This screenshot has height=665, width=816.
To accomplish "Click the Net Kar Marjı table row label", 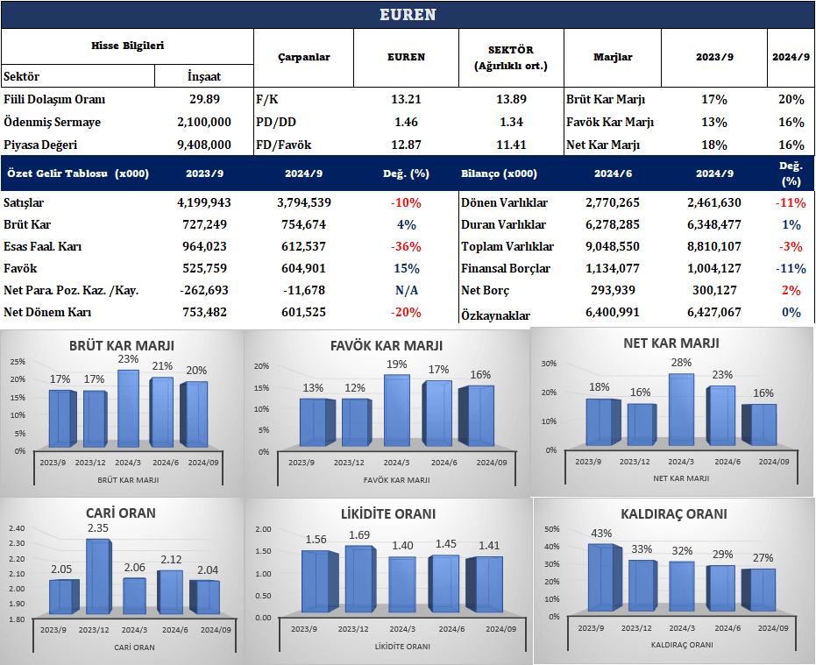I will (603, 145).
